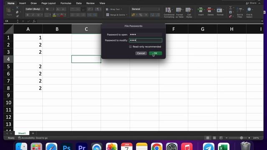267x150 pixels.
Task: Open the Find & Select tool
Action: pos(249,12)
